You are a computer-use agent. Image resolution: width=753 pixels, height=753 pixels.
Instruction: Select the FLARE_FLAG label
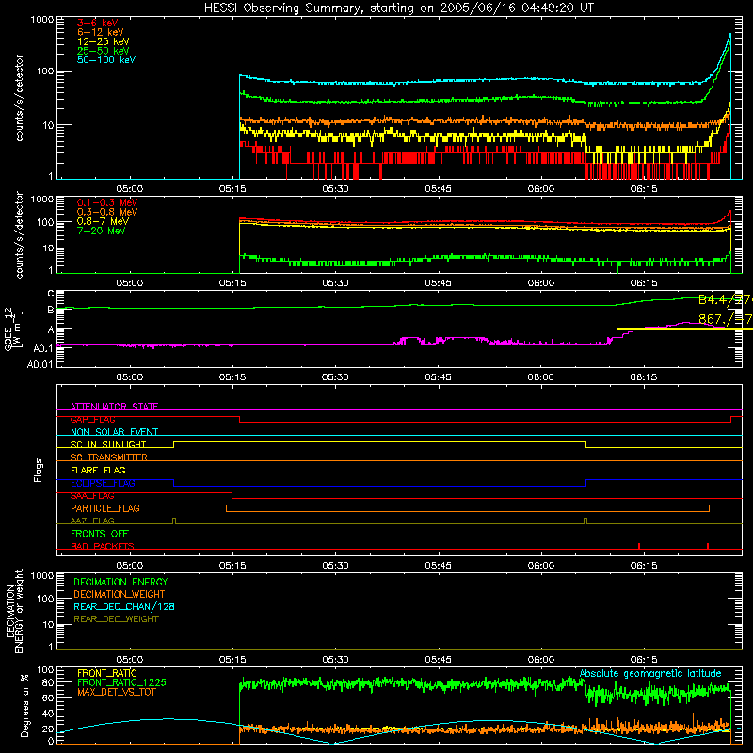coord(98,470)
